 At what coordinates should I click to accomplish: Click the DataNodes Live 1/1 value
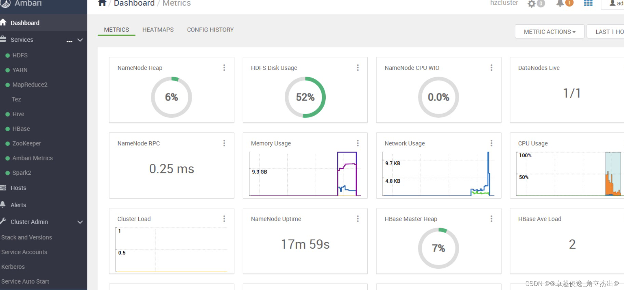pyautogui.click(x=572, y=93)
